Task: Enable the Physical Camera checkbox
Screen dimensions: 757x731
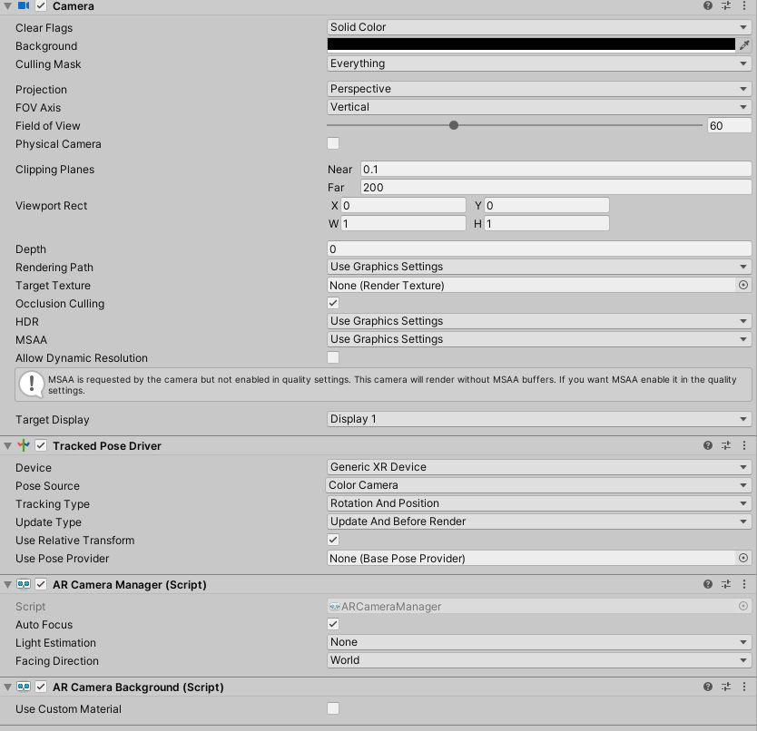Action: pos(332,143)
